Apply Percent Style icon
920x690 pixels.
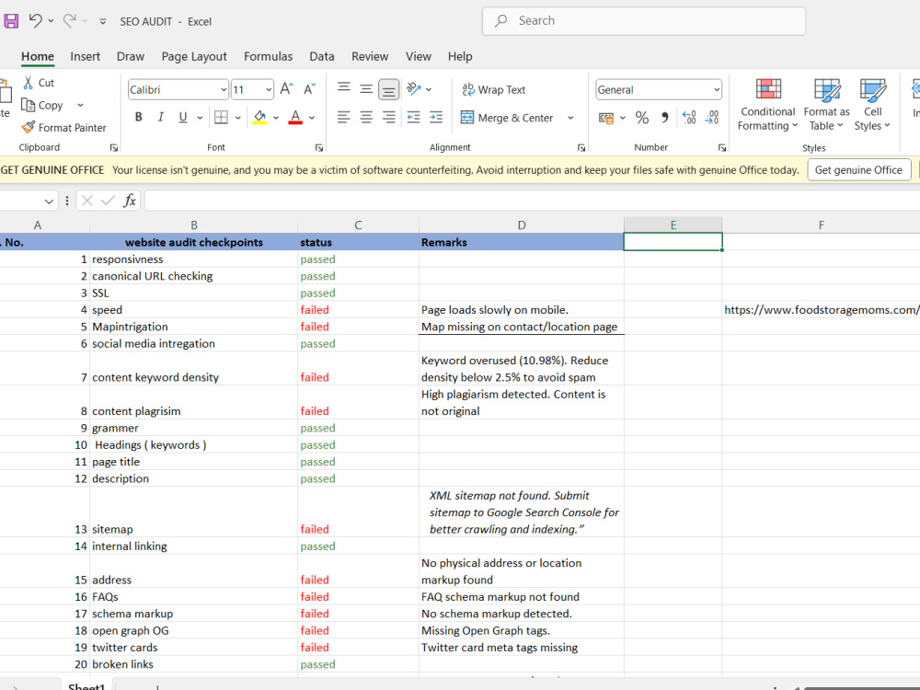click(642, 118)
